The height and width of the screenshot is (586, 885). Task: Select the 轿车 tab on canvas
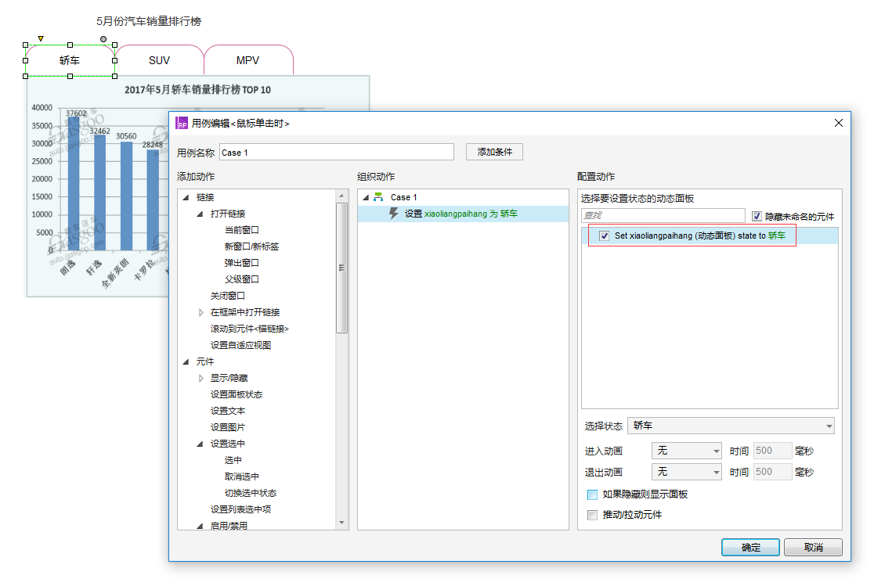pyautogui.click(x=70, y=60)
